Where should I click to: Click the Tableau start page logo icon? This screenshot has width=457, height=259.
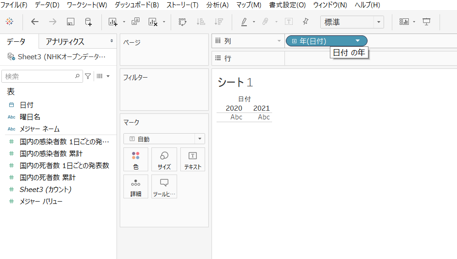[9, 22]
